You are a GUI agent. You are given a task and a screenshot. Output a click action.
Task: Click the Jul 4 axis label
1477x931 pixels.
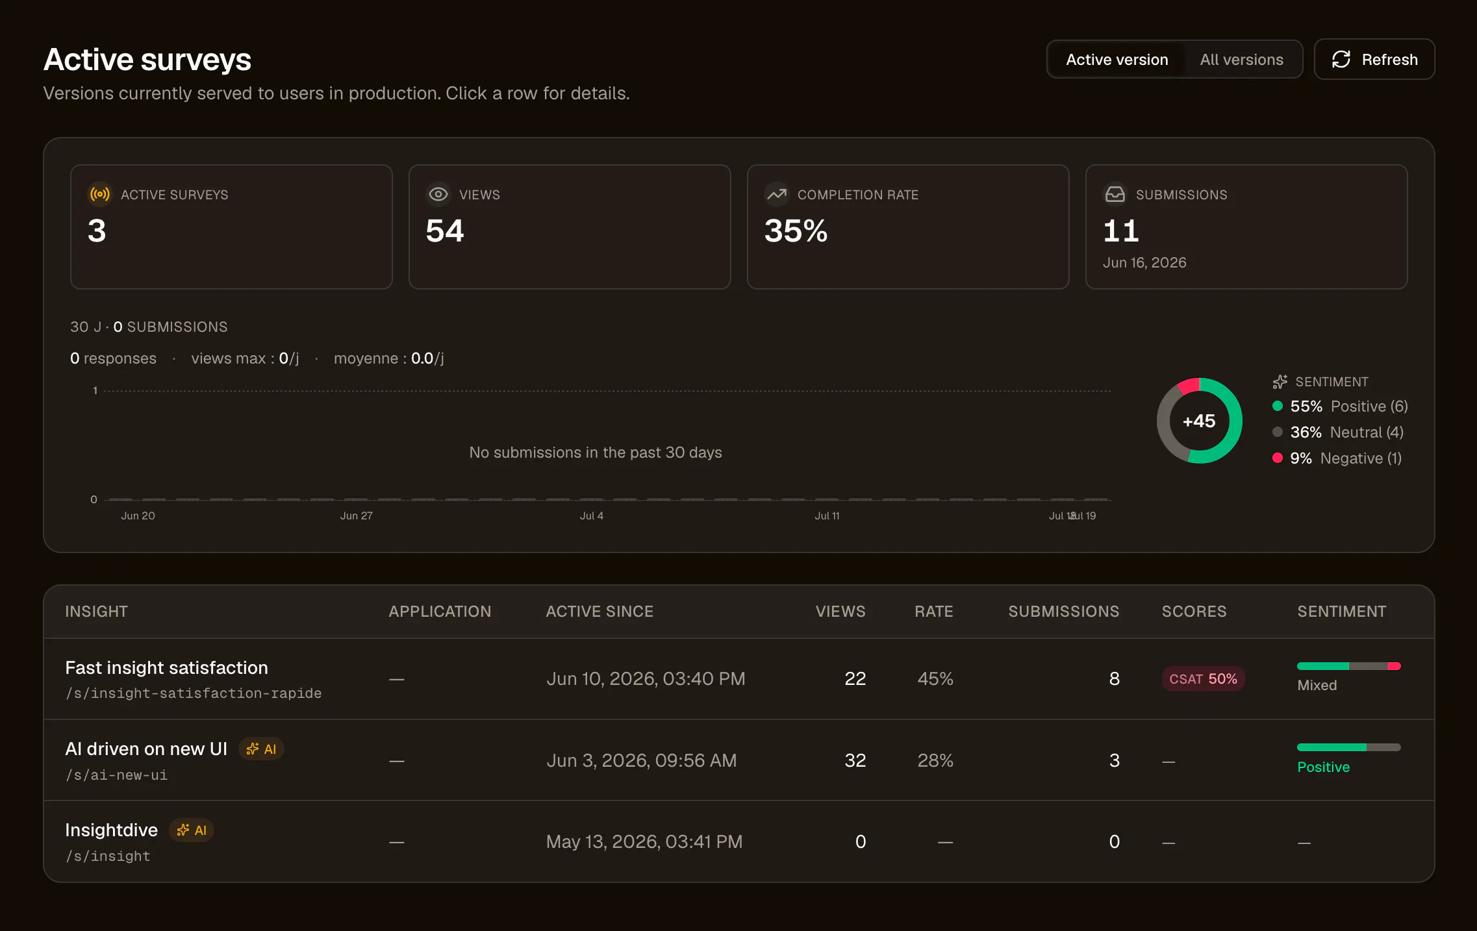click(x=592, y=515)
